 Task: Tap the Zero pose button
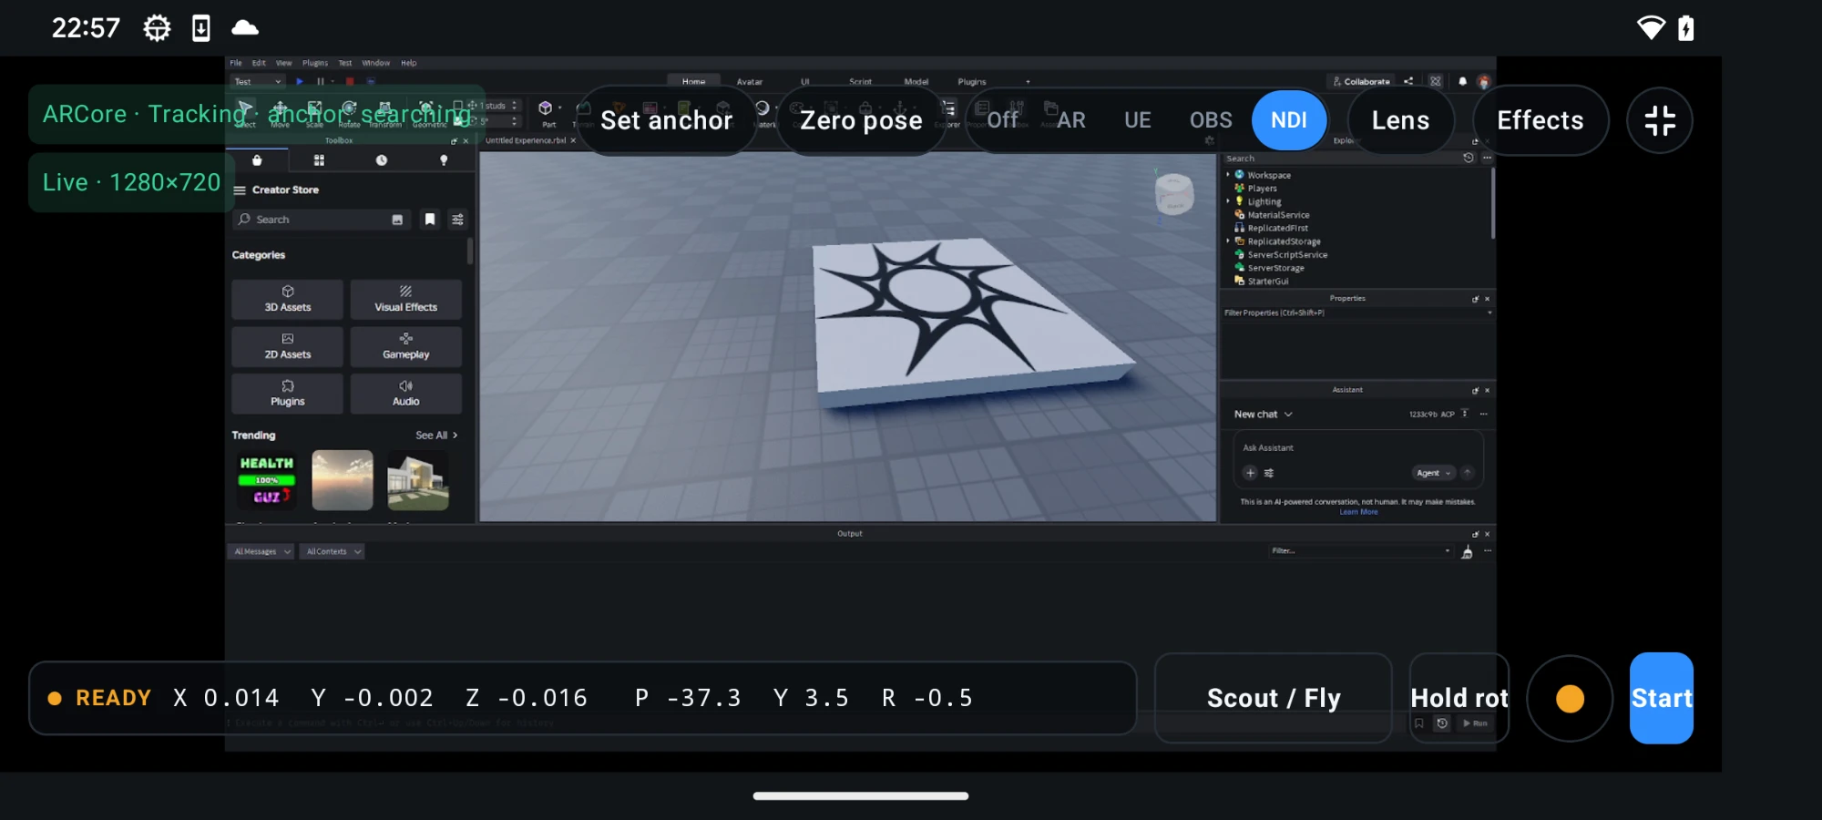click(x=861, y=120)
